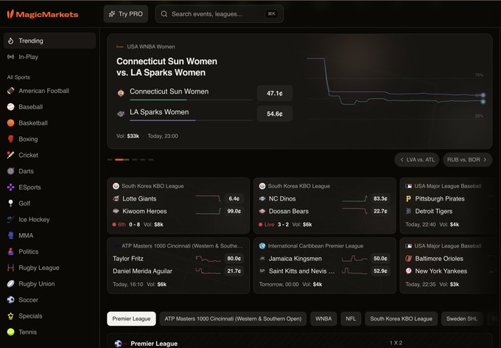Open the Connecticut Sun vs. LA Sparks title

(167, 67)
